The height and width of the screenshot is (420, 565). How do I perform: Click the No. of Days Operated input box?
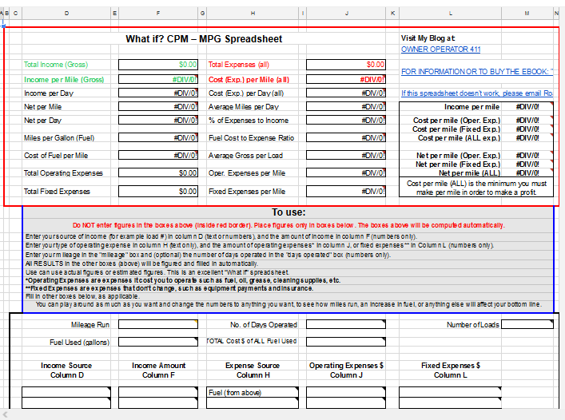346,324
